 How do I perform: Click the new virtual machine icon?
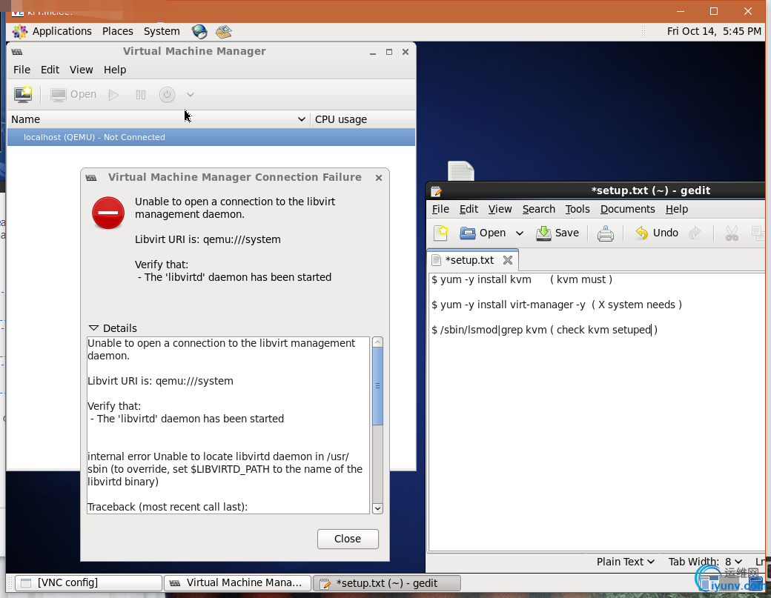point(23,94)
